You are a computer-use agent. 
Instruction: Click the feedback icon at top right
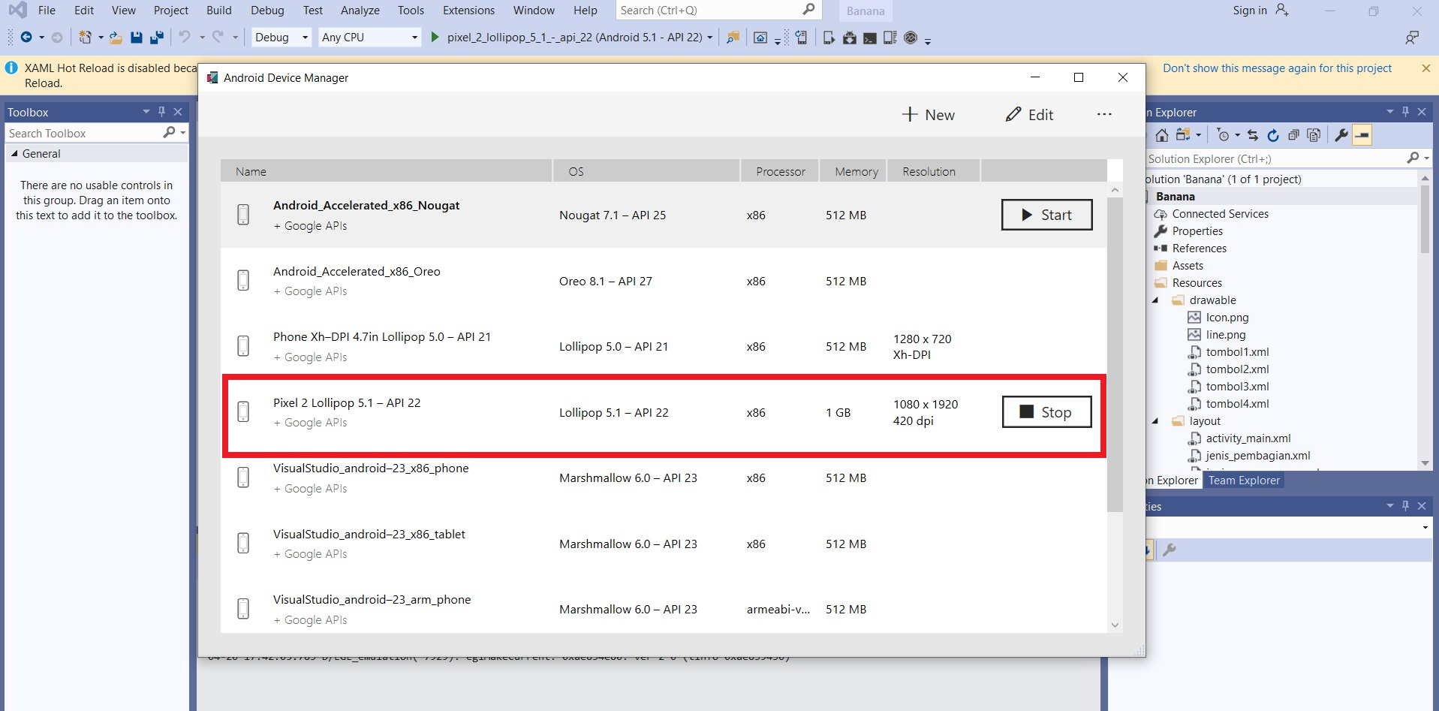[1412, 38]
